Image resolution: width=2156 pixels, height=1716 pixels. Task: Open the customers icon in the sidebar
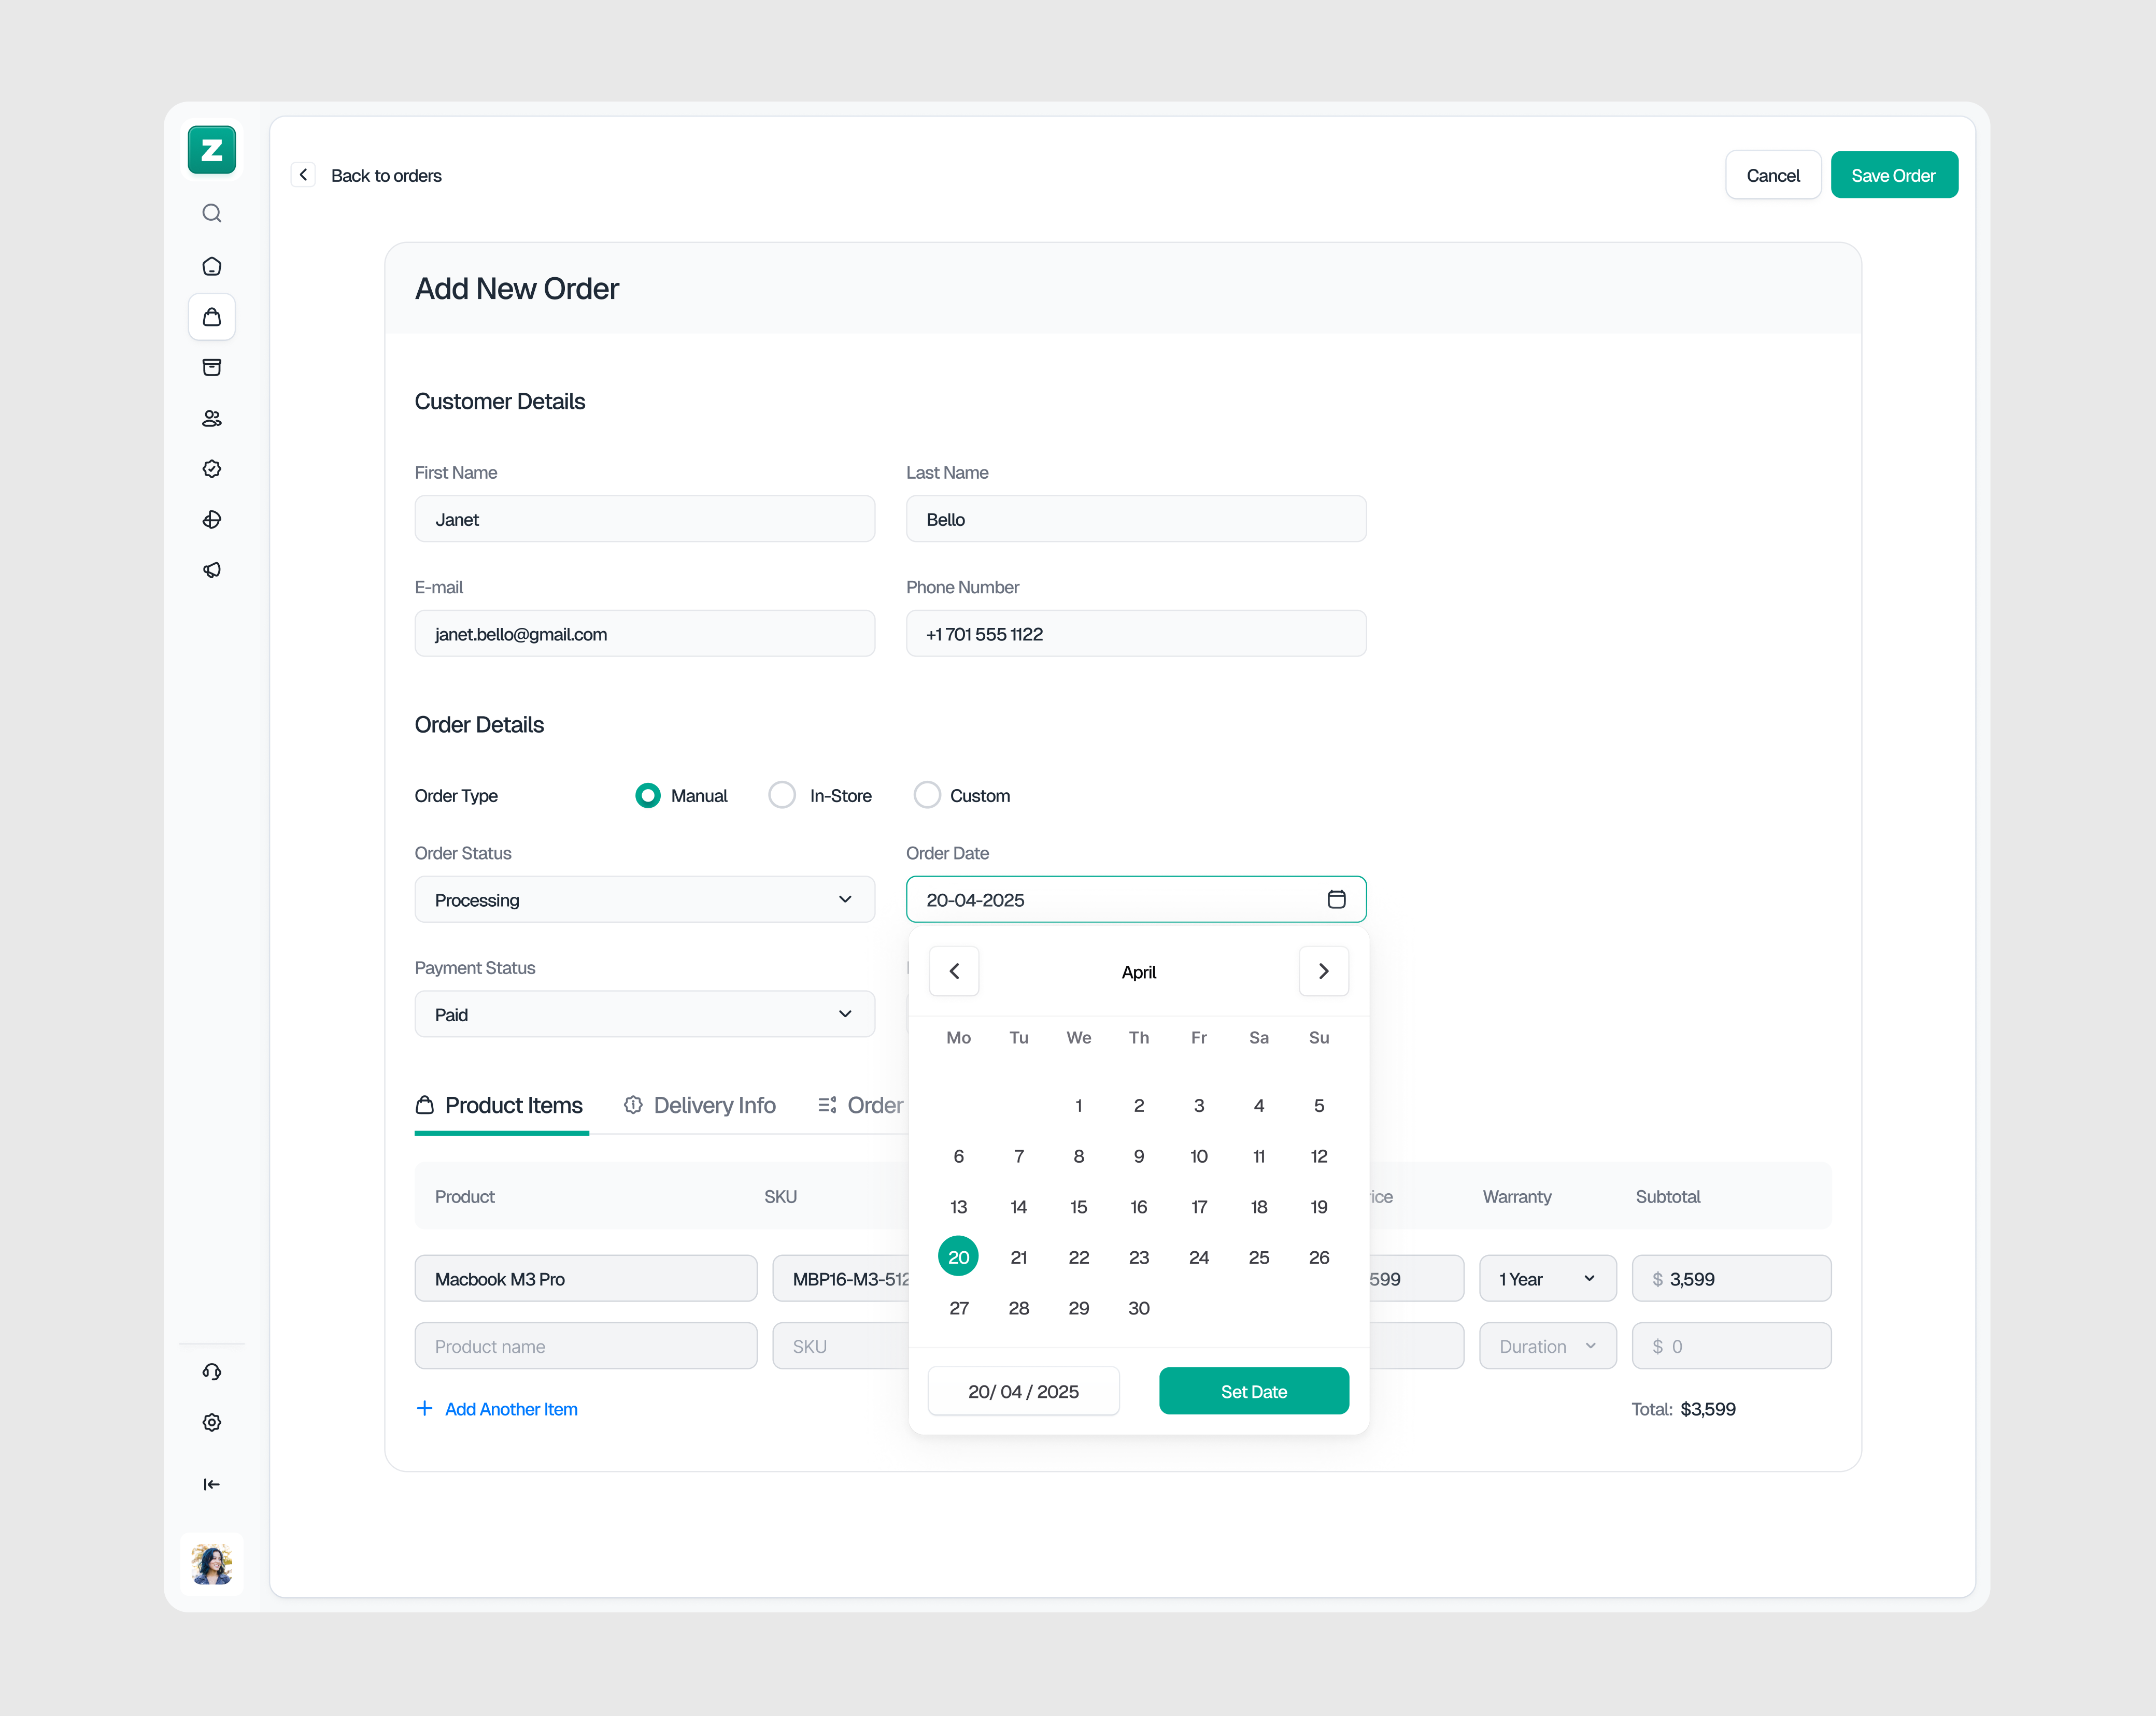[211, 418]
